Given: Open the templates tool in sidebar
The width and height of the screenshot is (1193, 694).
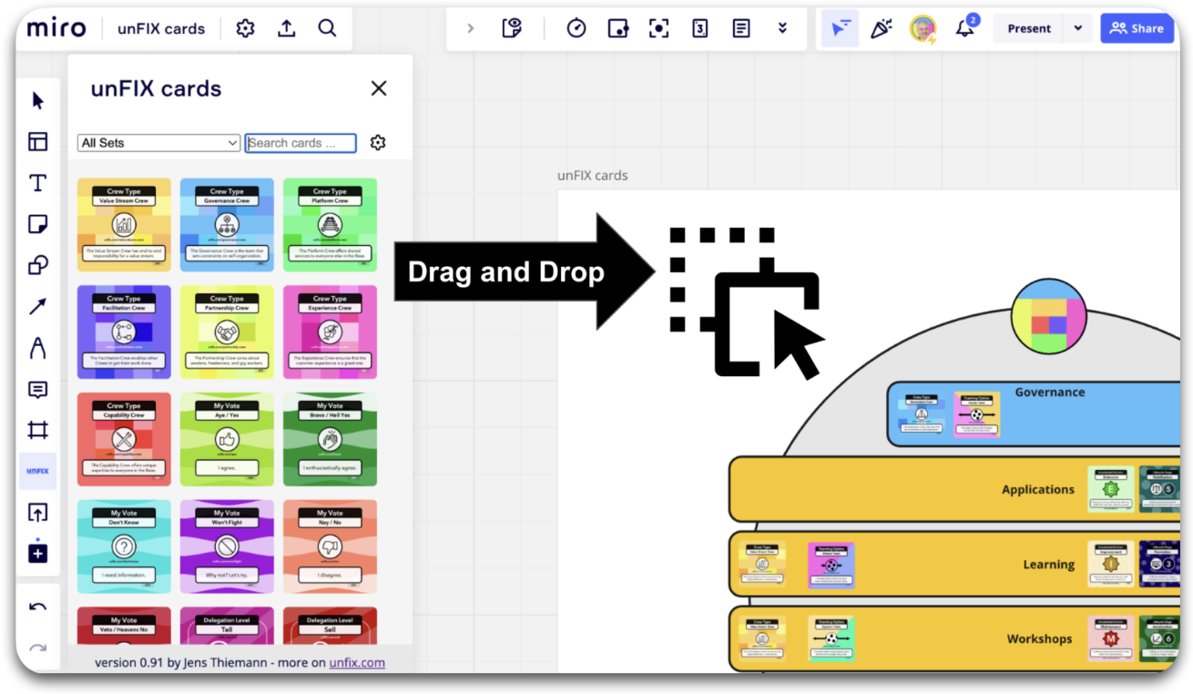Looking at the screenshot, I should 37,141.
